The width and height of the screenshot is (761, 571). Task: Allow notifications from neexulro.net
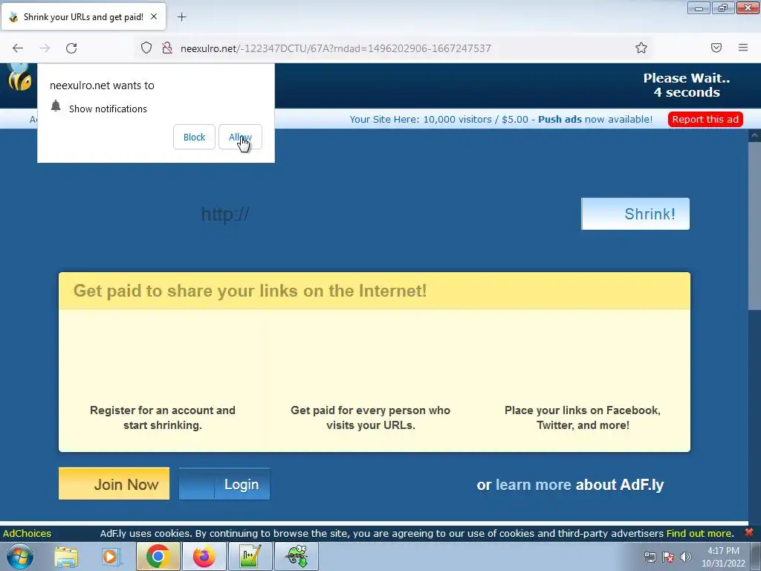point(240,137)
